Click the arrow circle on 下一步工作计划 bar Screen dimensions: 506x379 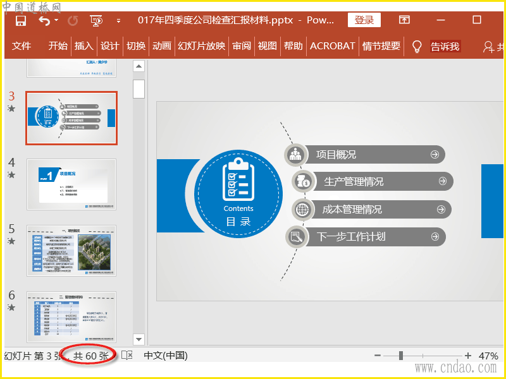[x=435, y=237]
